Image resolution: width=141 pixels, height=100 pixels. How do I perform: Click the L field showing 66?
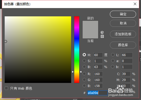tap(127, 55)
